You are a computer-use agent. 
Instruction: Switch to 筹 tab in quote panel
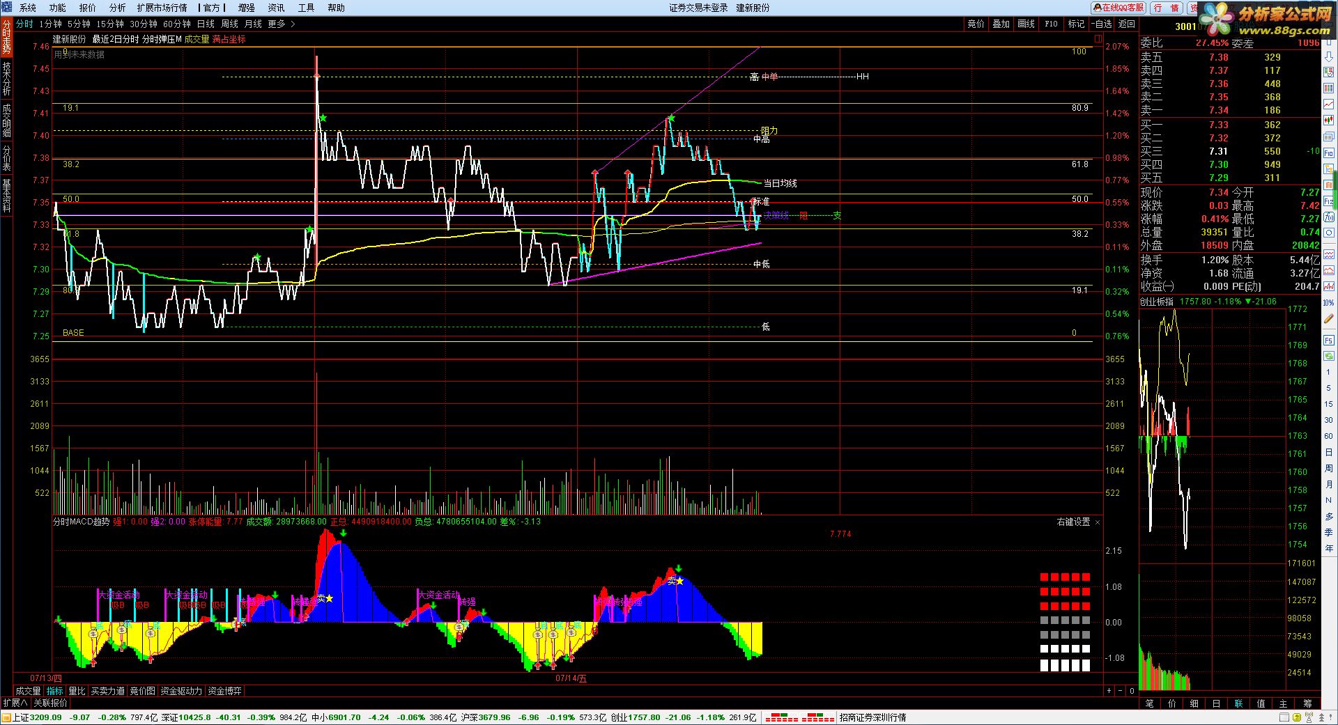pyautogui.click(x=1307, y=703)
